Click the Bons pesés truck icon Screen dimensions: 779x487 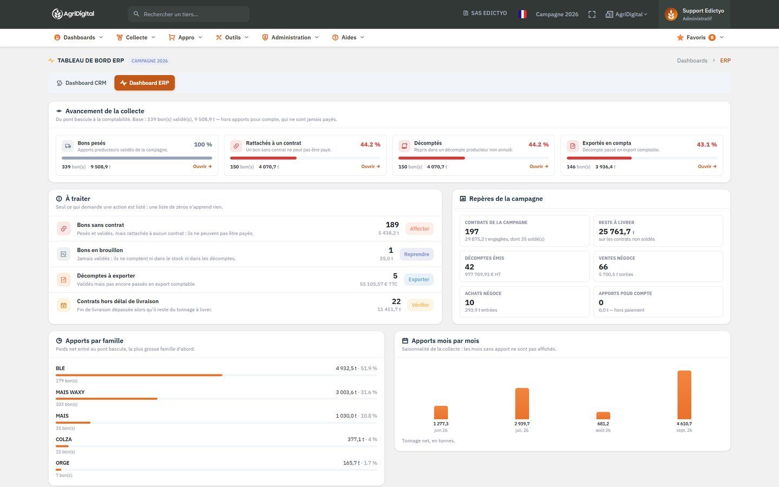coord(68,146)
